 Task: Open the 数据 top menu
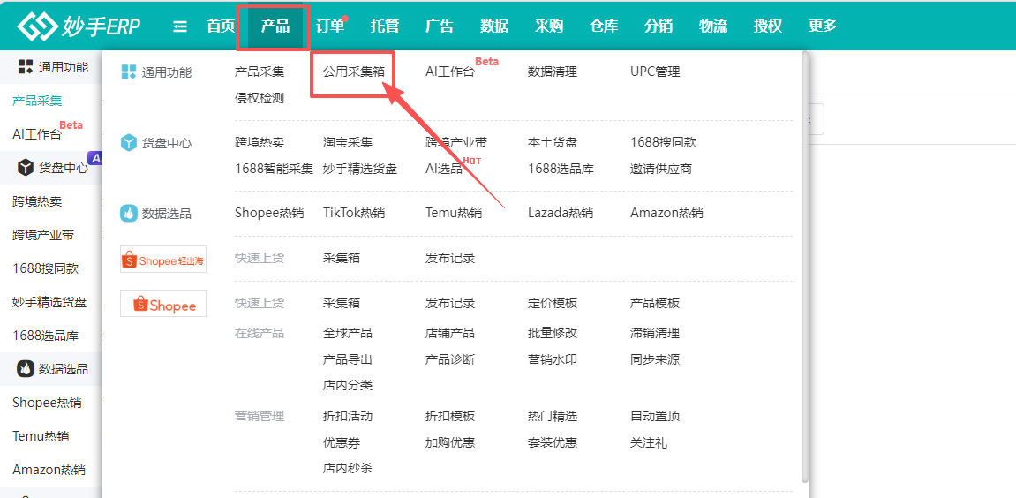click(x=494, y=26)
